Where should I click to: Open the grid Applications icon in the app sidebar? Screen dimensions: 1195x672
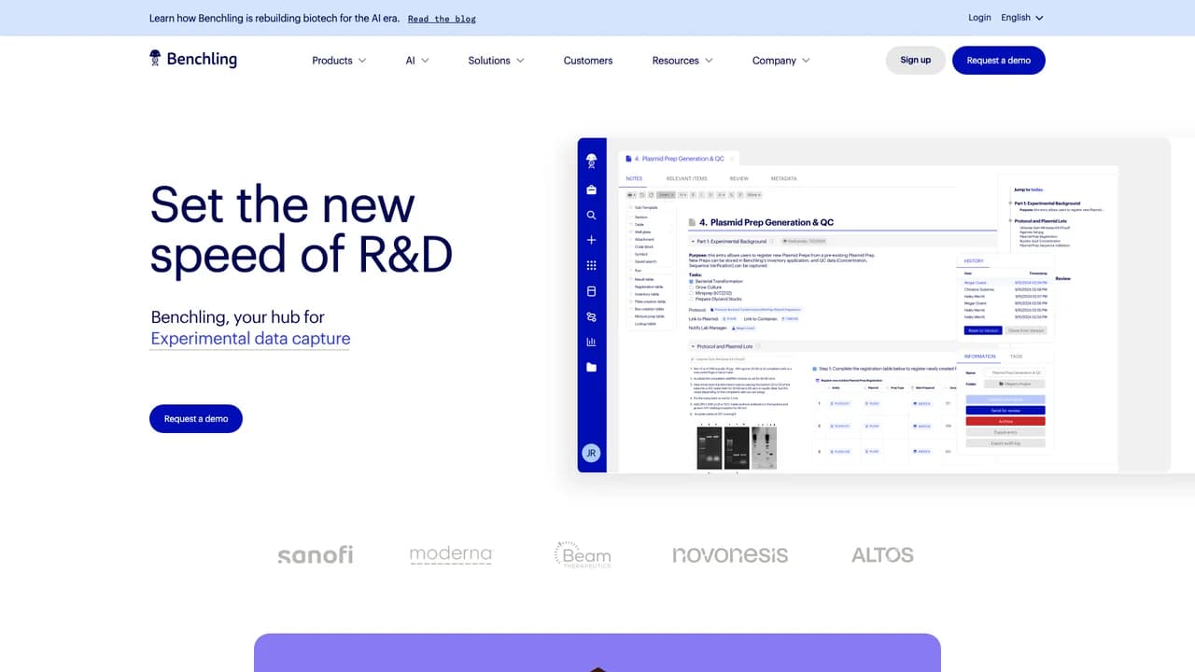point(591,266)
